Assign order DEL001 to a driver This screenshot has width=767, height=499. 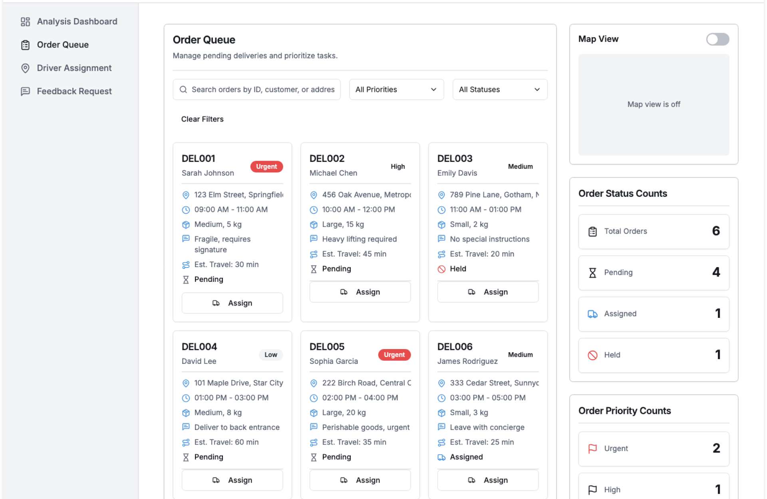(x=232, y=303)
